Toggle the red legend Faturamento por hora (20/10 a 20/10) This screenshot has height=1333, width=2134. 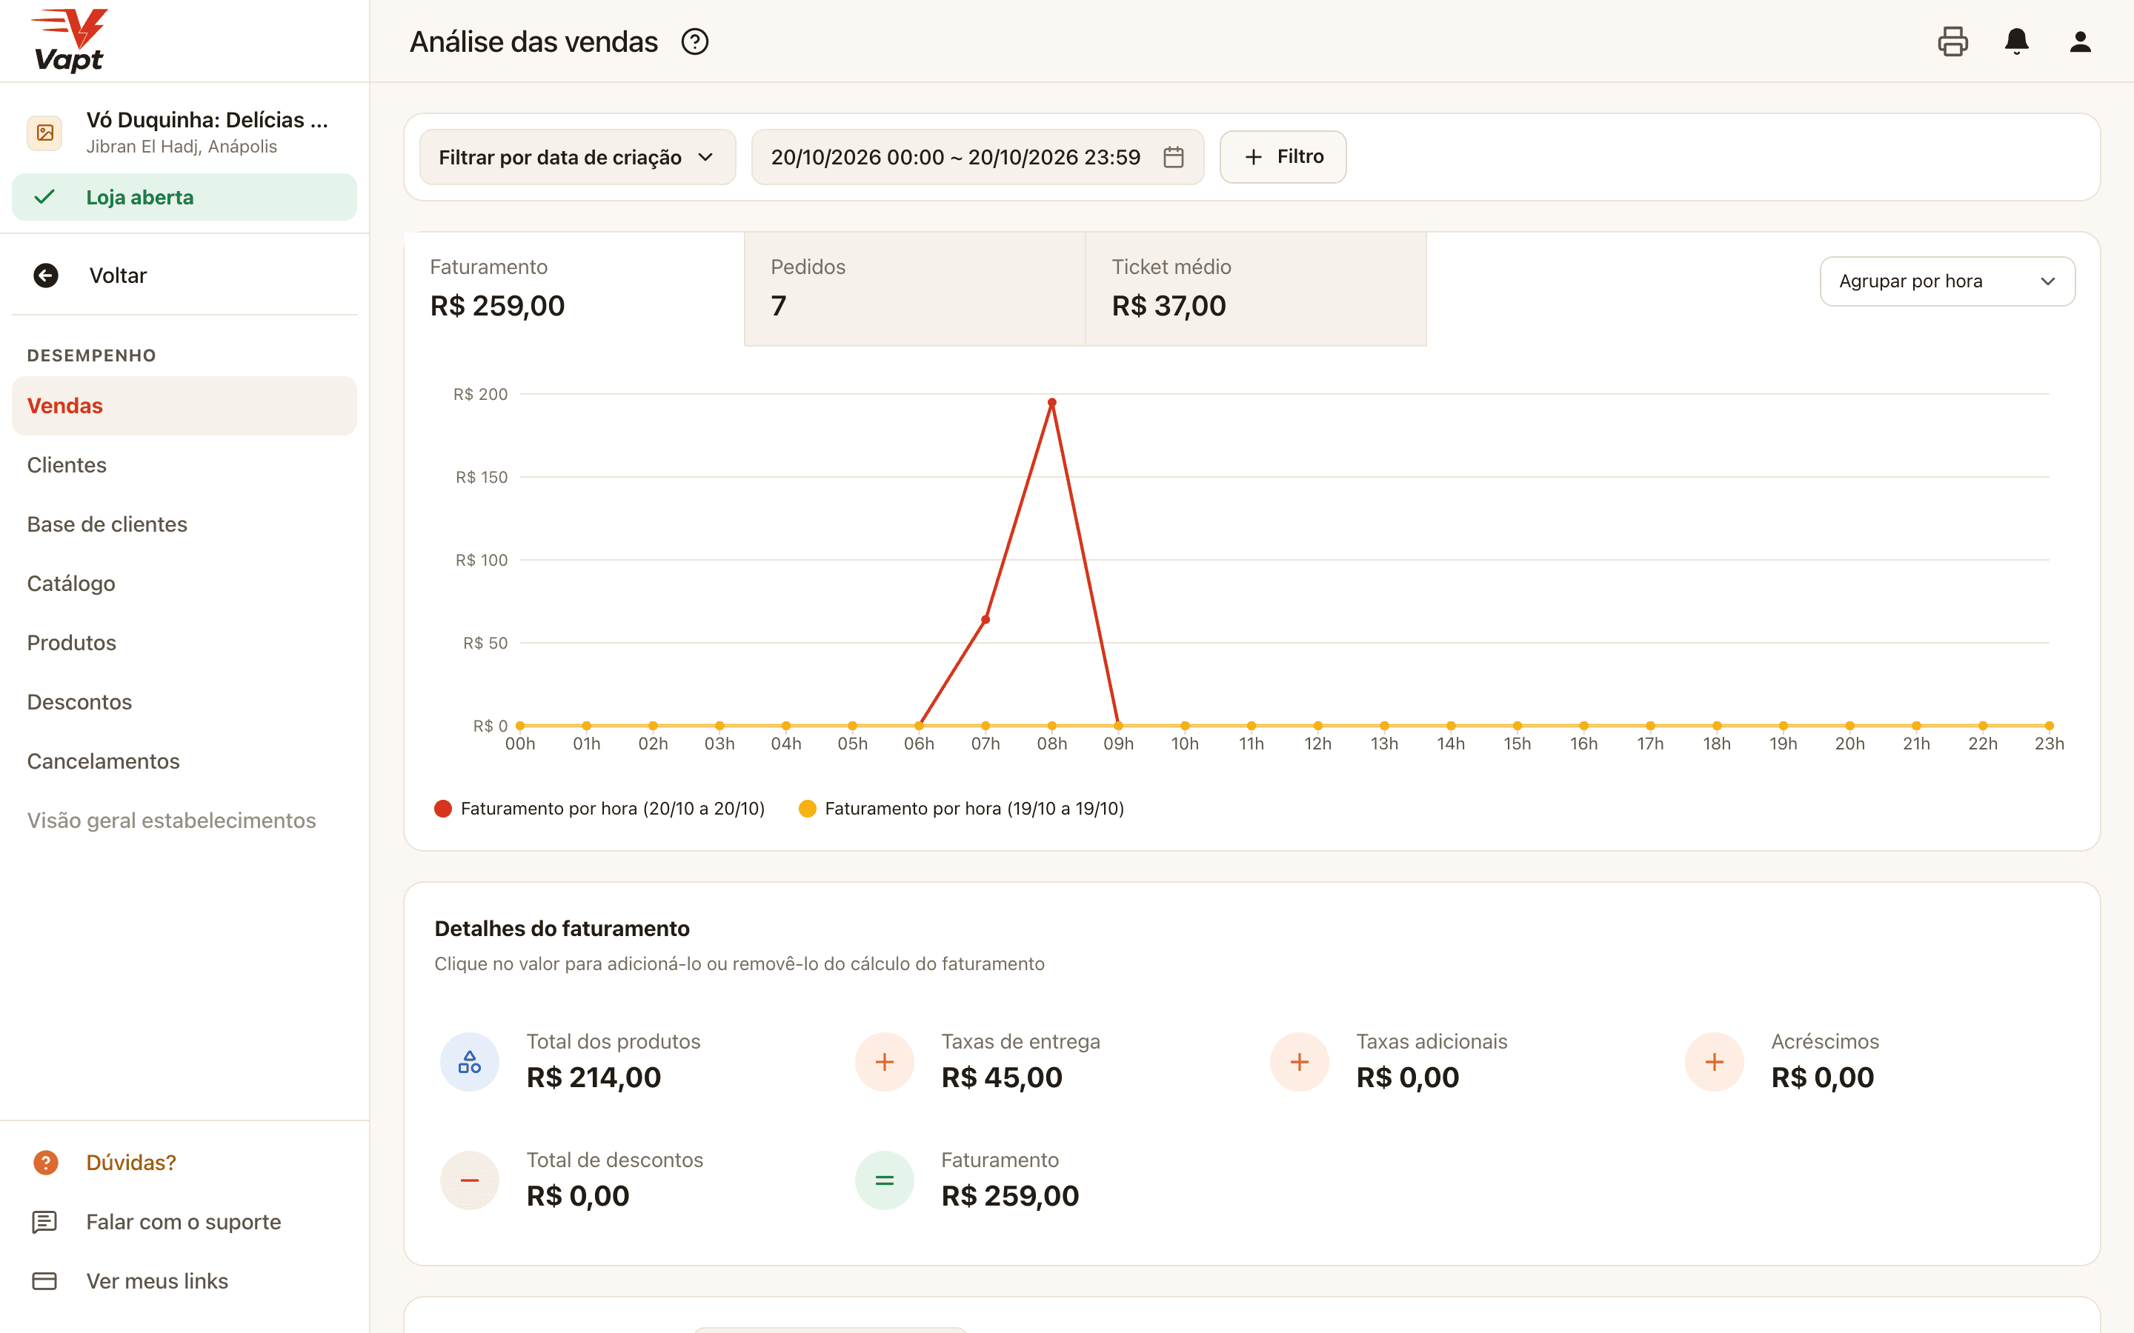click(x=599, y=809)
